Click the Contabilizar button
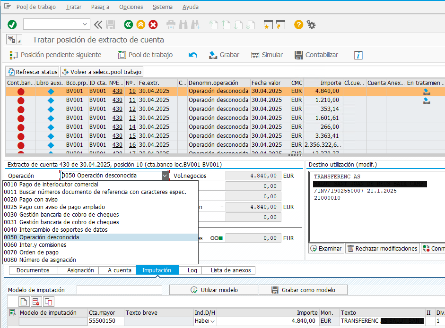Image resolution: width=445 pixels, height=328 pixels. point(316,55)
